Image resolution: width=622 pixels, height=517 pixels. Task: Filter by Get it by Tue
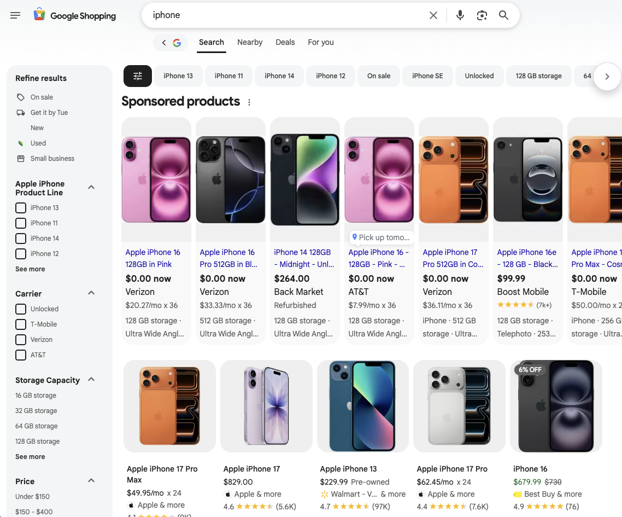click(x=49, y=113)
